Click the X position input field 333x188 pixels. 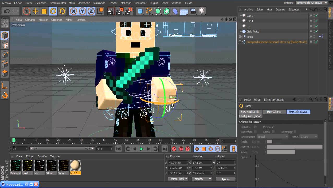(178, 163)
